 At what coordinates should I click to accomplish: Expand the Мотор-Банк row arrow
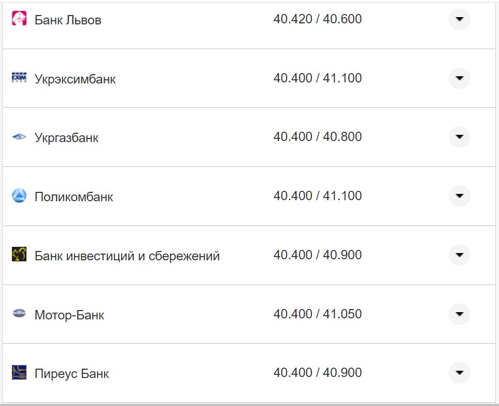tap(459, 314)
